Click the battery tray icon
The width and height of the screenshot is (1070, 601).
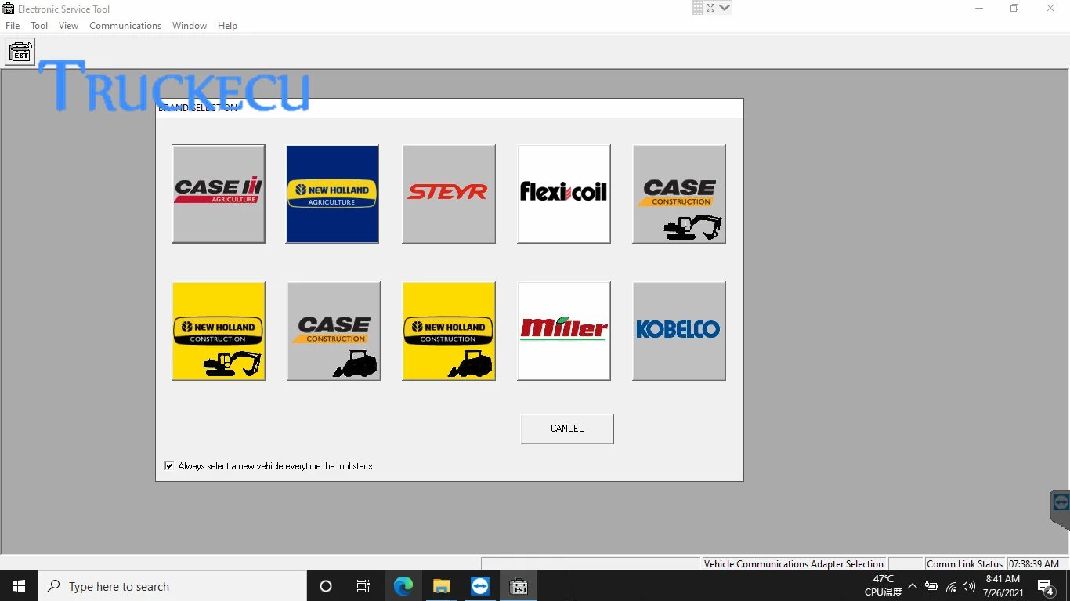(931, 586)
